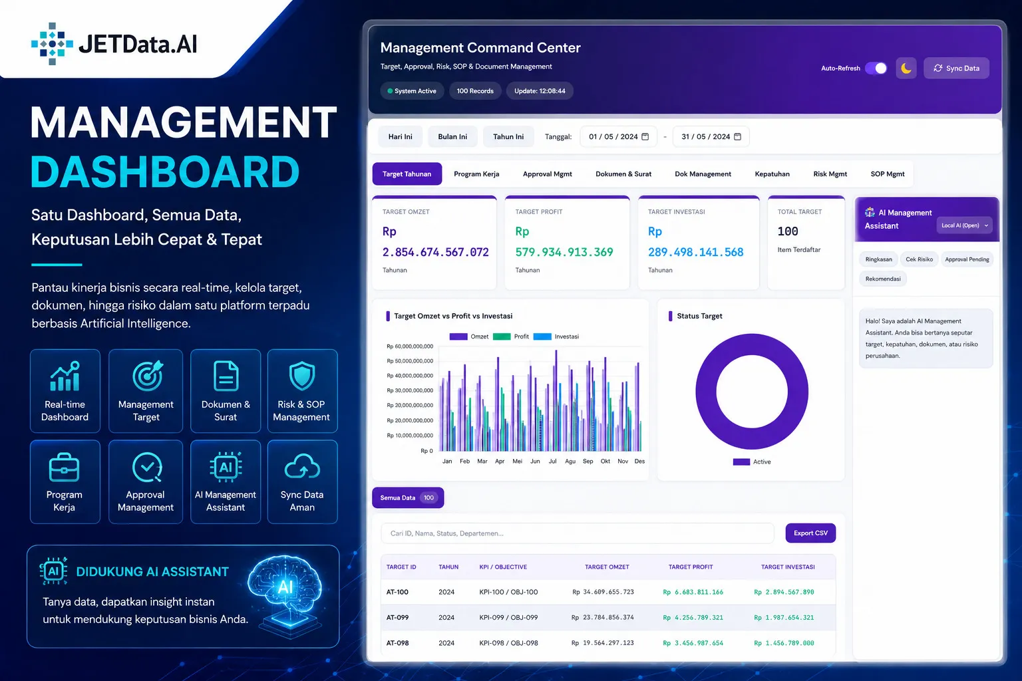Viewport: 1022px width, 681px height.
Task: Click the Risk & SOP shield icon
Action: (x=302, y=376)
